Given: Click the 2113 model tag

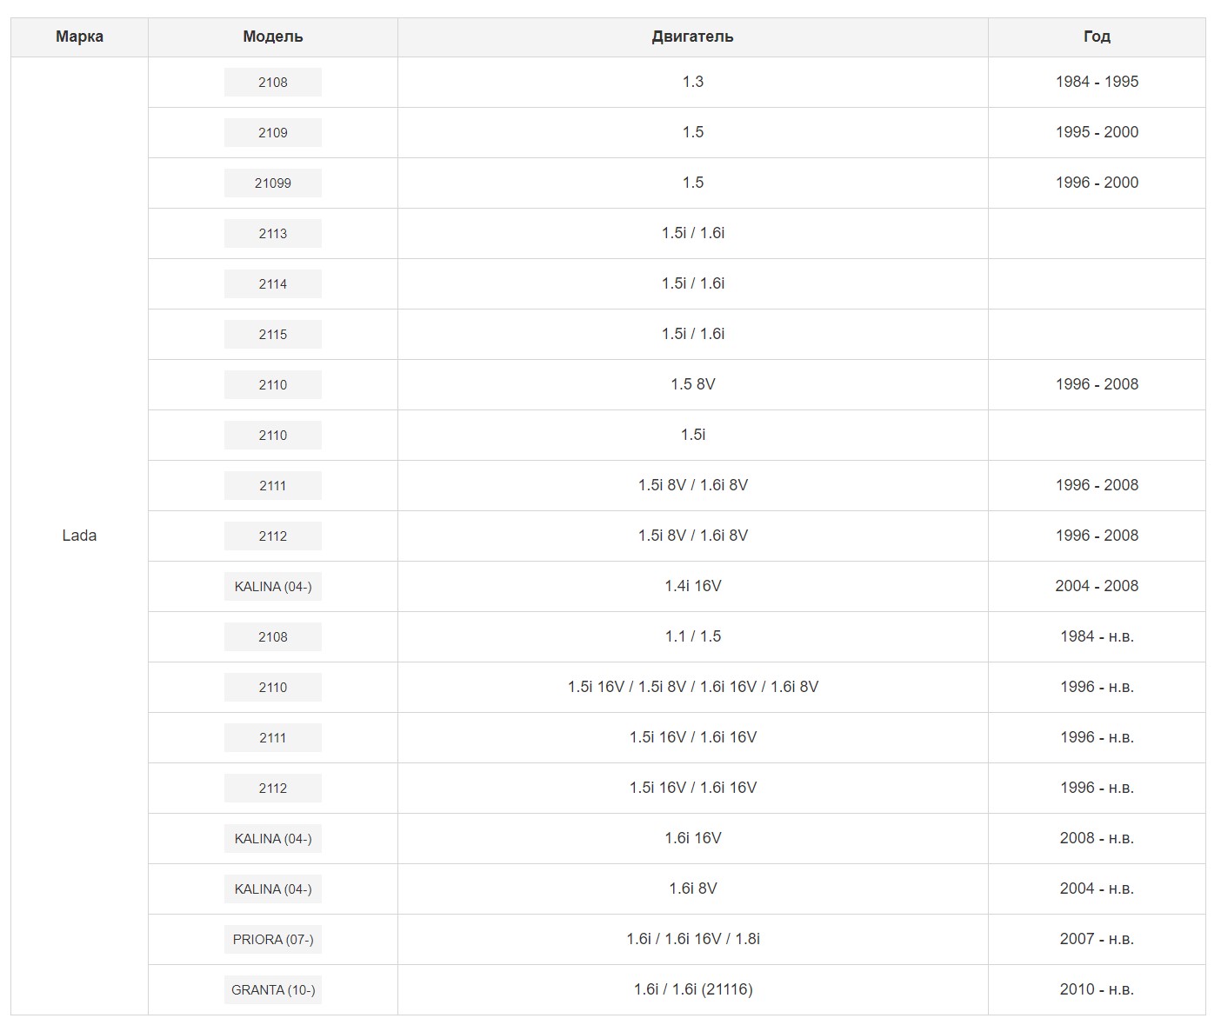Looking at the screenshot, I should [272, 234].
